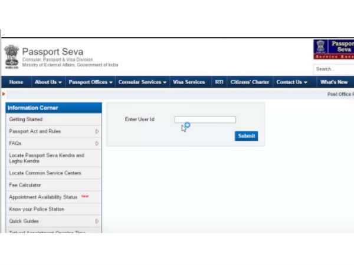Open the Home menu item
Image resolution: width=354 pixels, height=265 pixels.
tap(17, 82)
